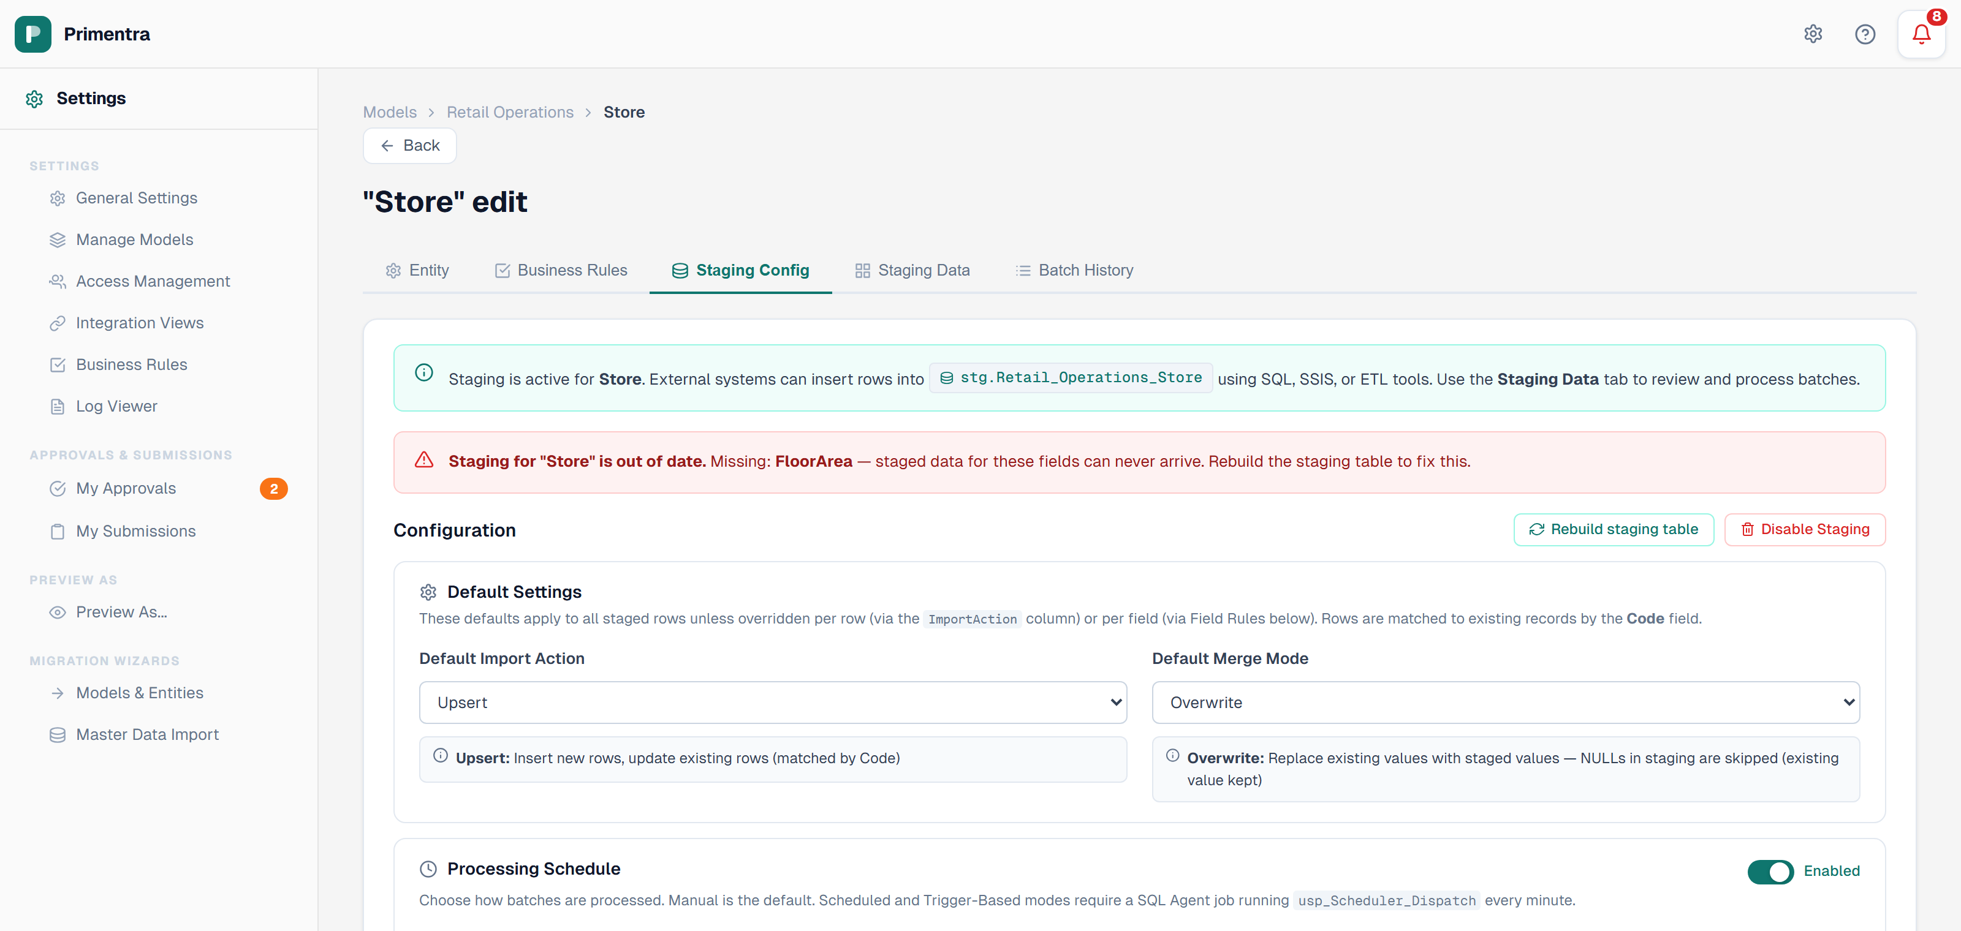Click the Manage Models layers icon
The image size is (1961, 931).
point(57,240)
